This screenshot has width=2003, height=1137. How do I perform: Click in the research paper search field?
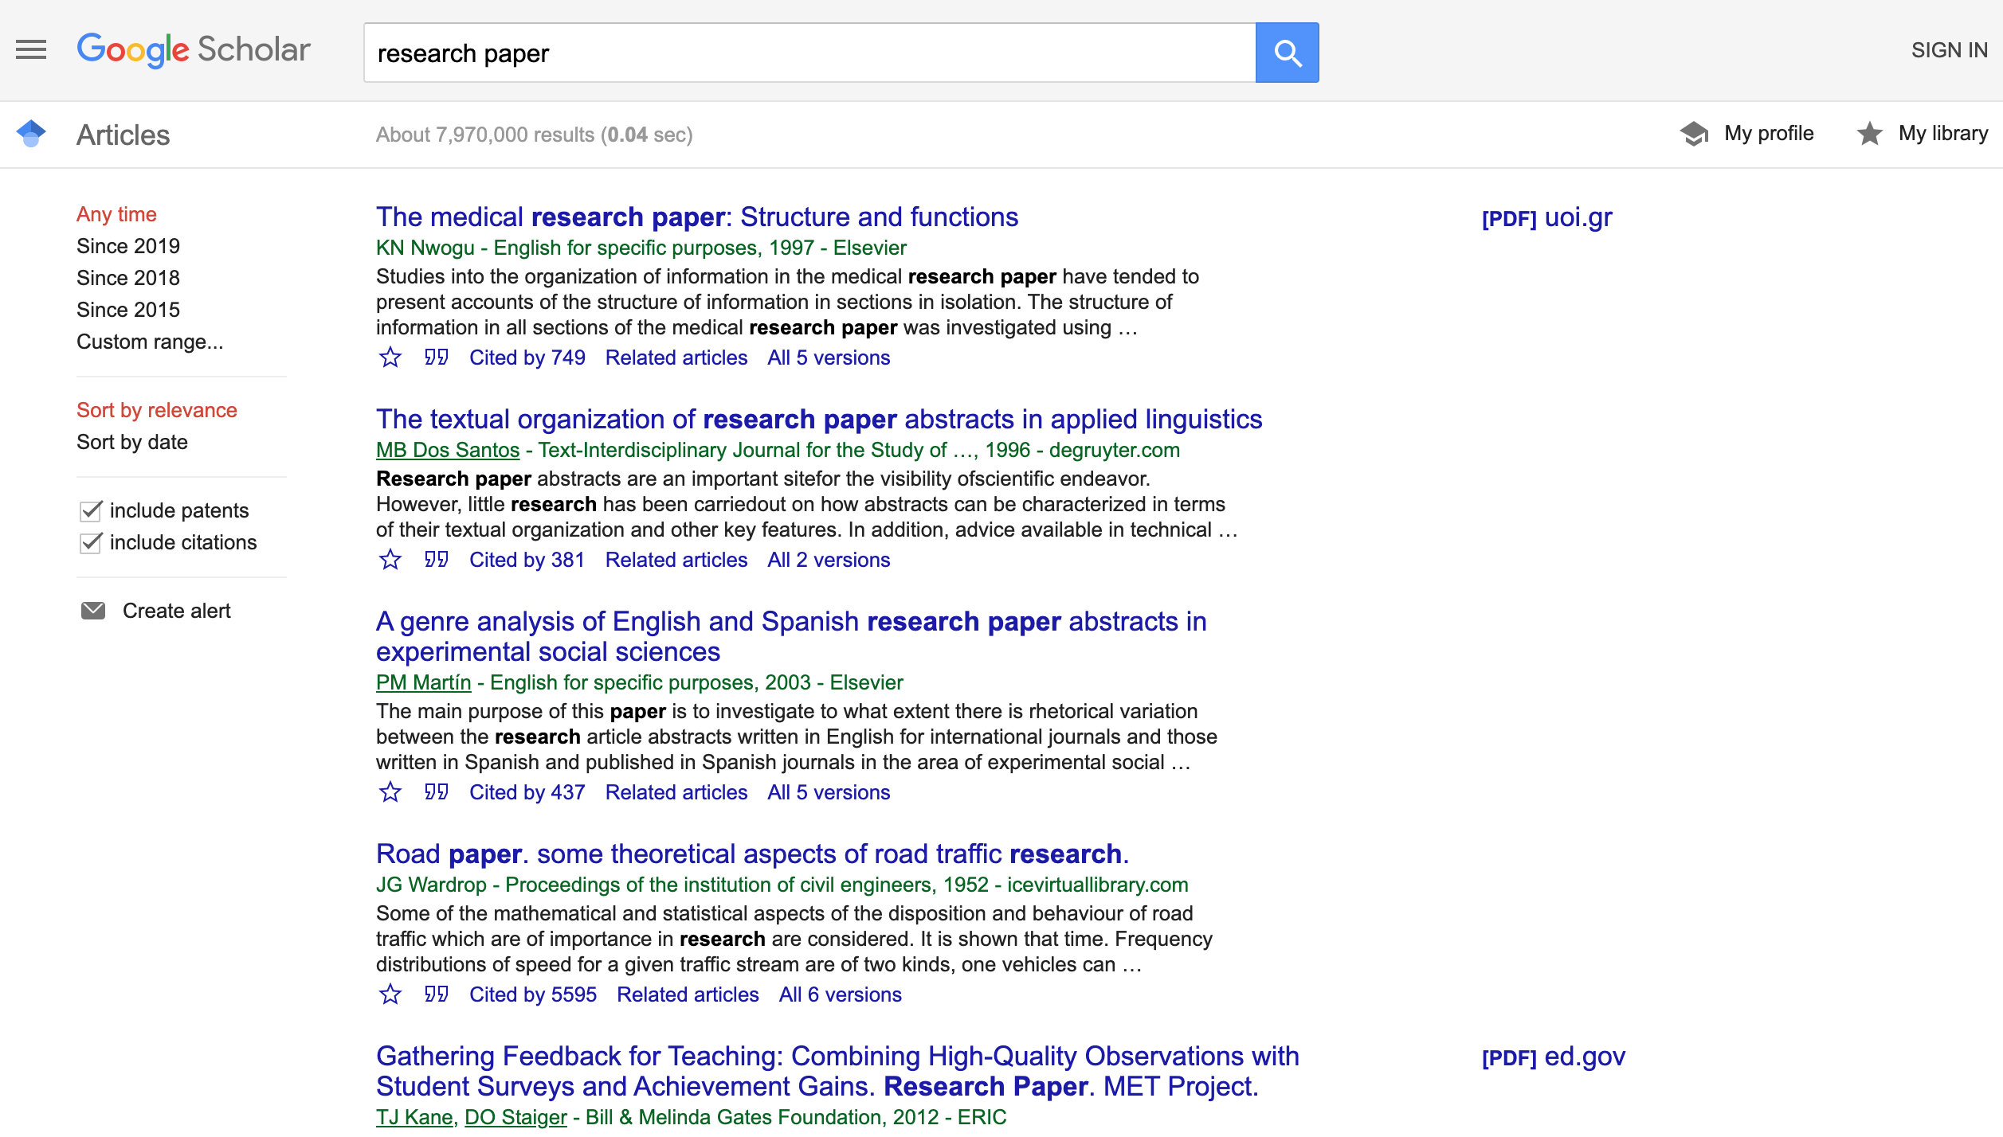click(x=809, y=53)
